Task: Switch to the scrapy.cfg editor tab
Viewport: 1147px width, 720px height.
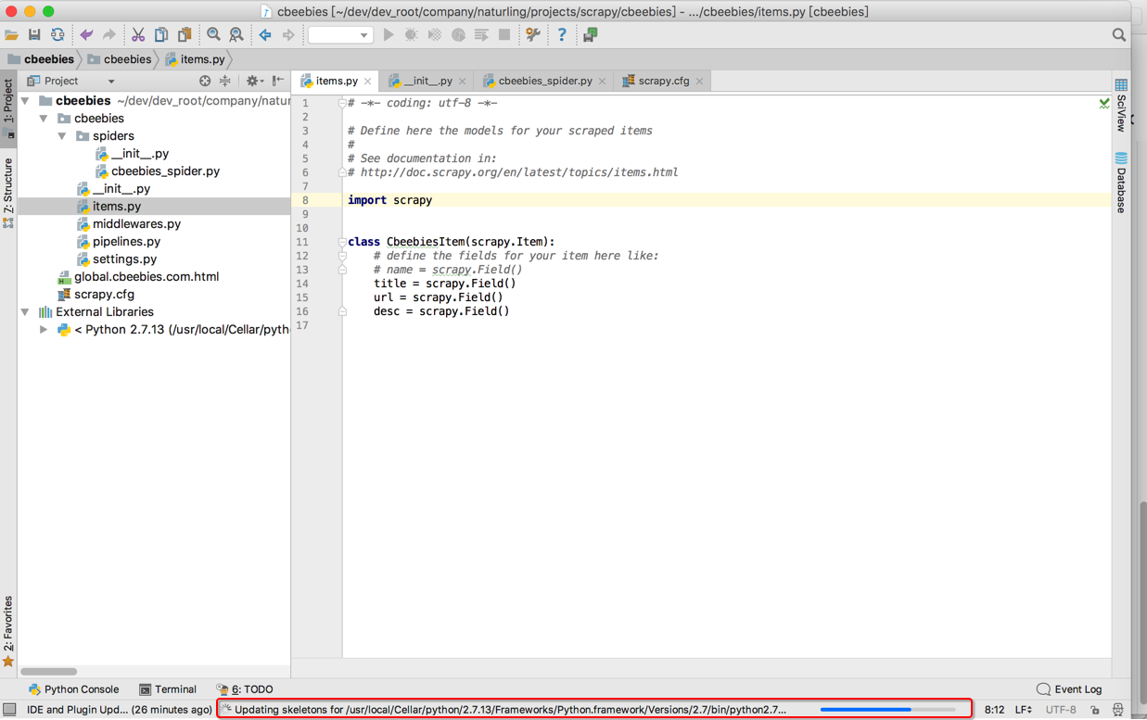Action: point(663,82)
